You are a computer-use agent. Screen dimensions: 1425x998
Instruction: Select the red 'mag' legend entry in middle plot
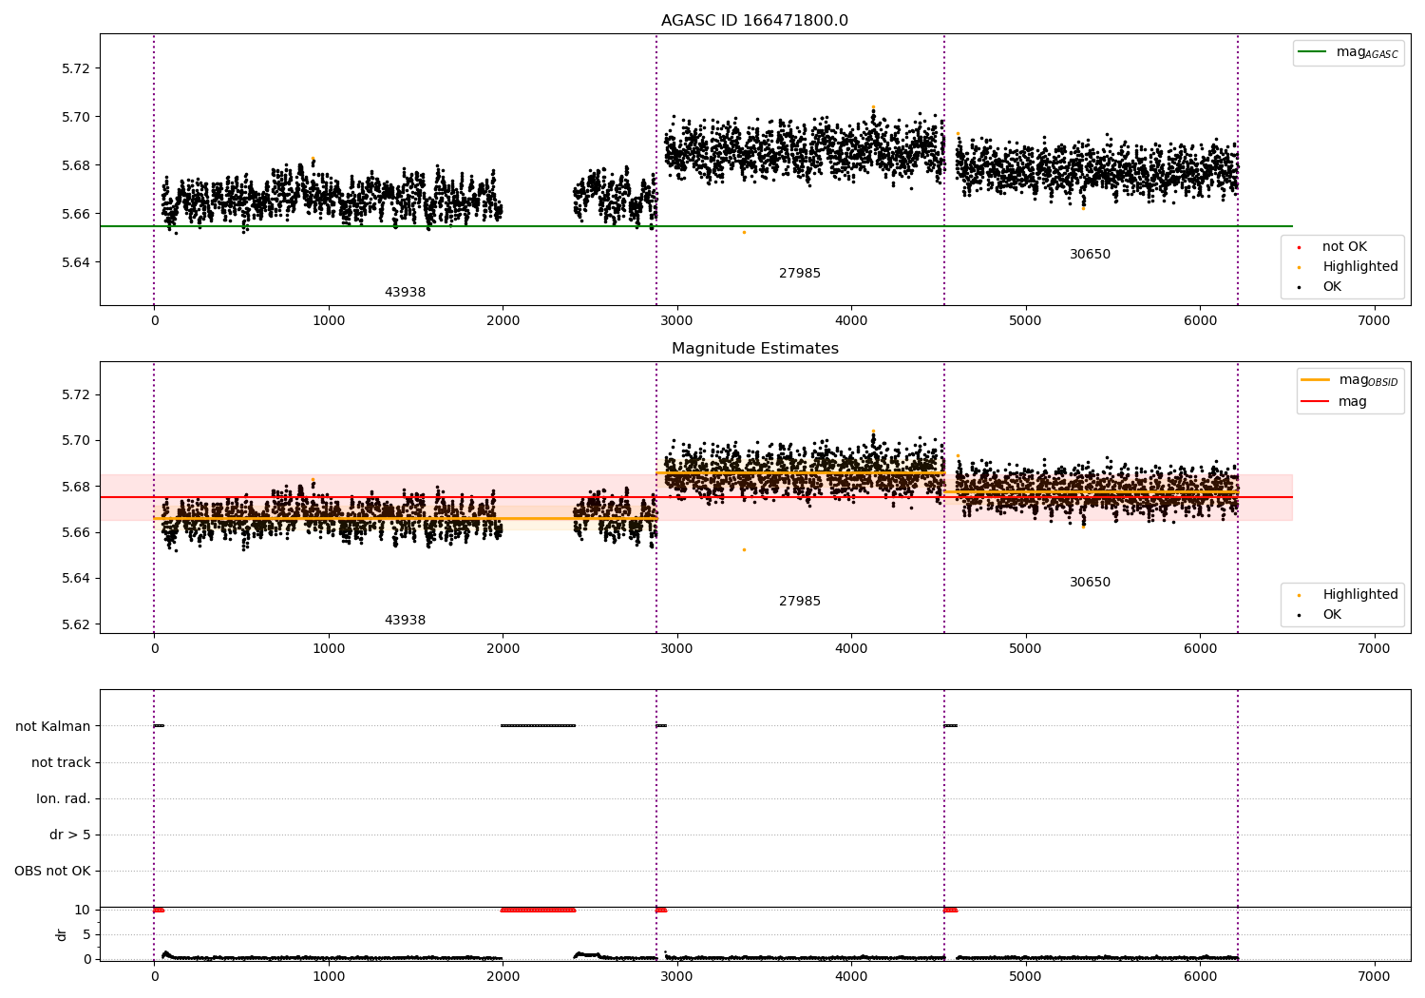pyautogui.click(x=1334, y=402)
